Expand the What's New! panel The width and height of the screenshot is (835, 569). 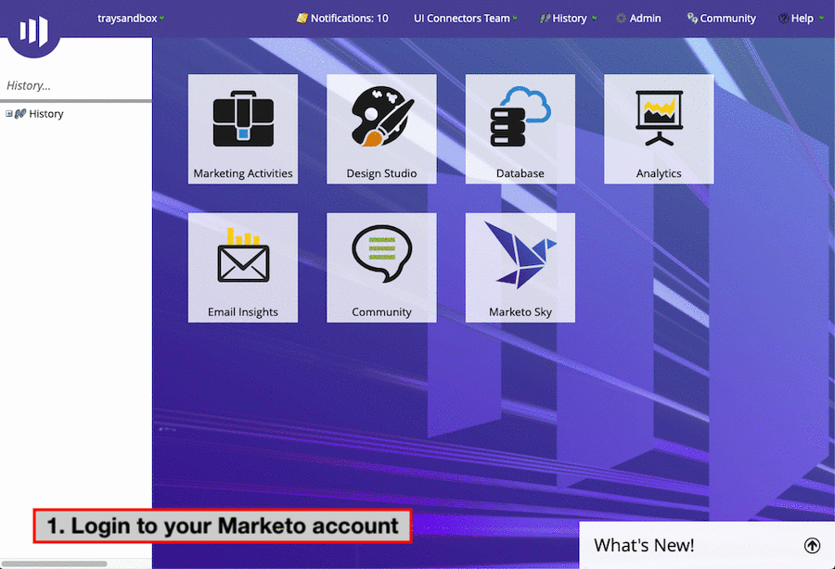click(707, 545)
